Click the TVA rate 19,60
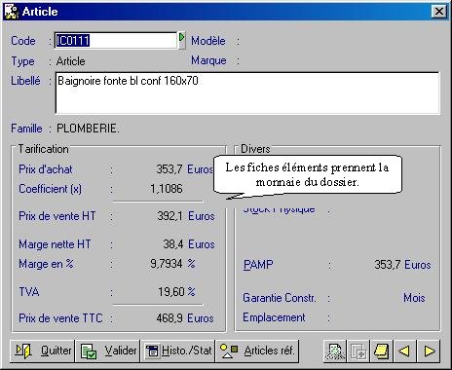Image resolution: width=452 pixels, height=370 pixels. 171,291
